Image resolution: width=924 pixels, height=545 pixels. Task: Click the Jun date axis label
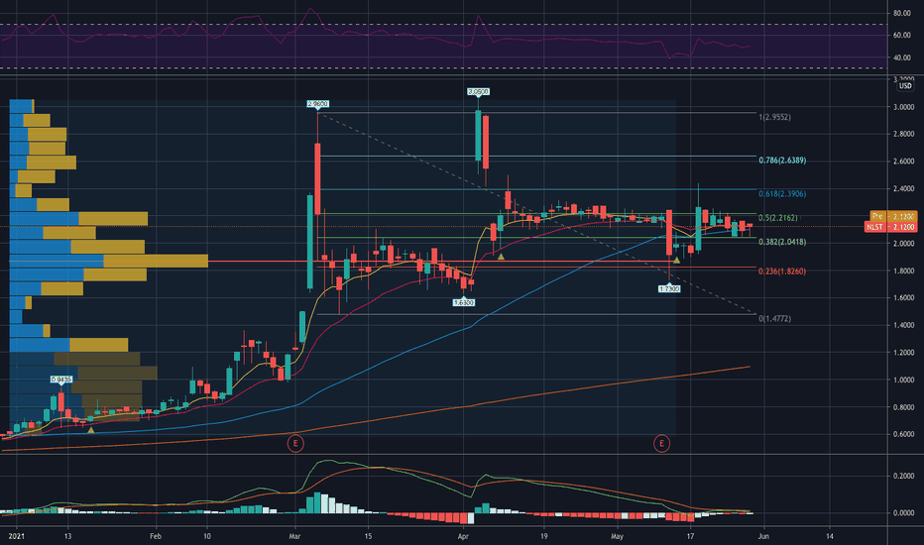click(763, 536)
